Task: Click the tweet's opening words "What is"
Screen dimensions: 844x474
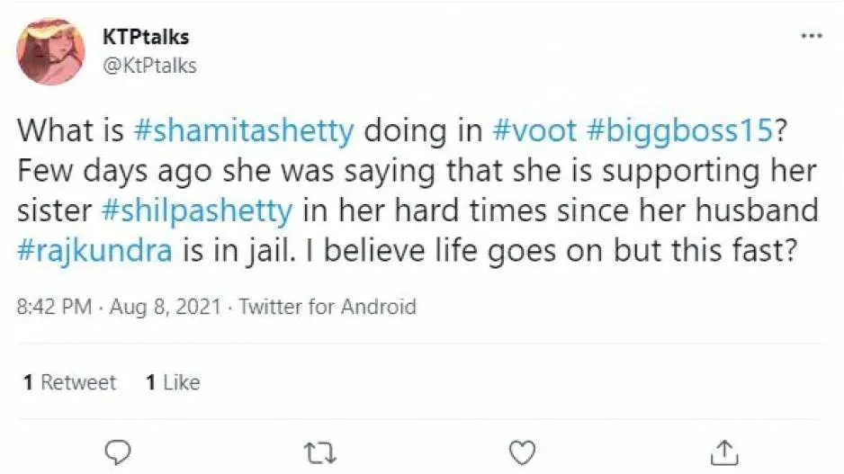Action: click(x=70, y=130)
